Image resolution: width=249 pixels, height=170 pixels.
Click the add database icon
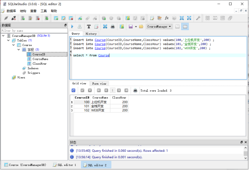click(23, 18)
